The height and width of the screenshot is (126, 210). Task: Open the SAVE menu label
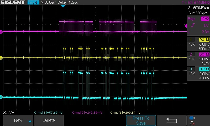coord(9,113)
